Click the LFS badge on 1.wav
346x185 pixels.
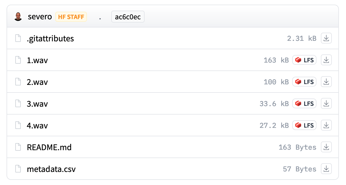(x=304, y=60)
